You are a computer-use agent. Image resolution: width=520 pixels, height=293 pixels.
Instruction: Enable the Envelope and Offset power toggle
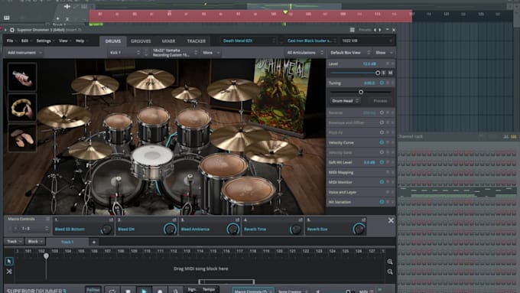(x=382, y=122)
